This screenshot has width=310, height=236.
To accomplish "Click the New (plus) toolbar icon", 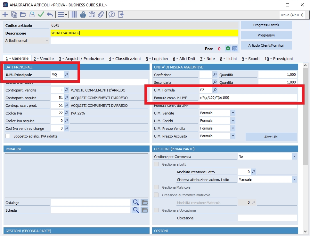I will [x=5, y=14].
